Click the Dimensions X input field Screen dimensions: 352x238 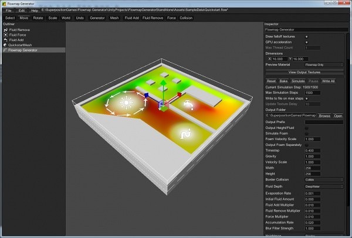[279, 59]
